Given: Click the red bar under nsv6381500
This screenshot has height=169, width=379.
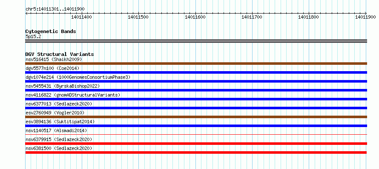Looking at the screenshot, I should (196, 152).
